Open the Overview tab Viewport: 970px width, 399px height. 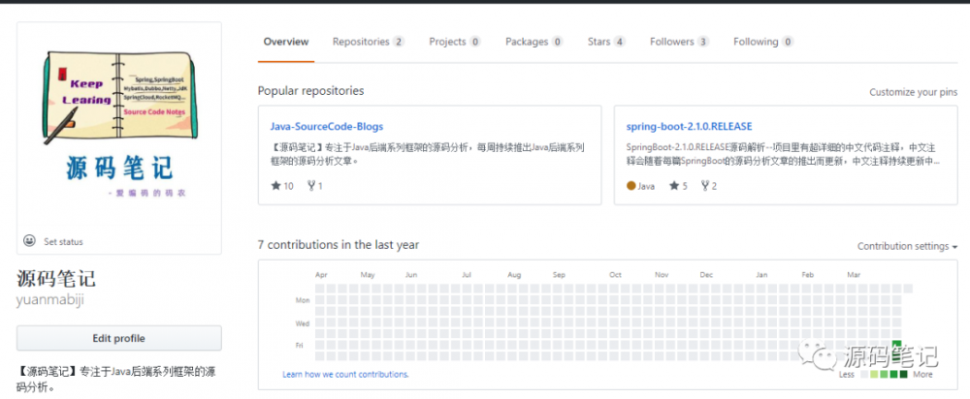(x=286, y=42)
